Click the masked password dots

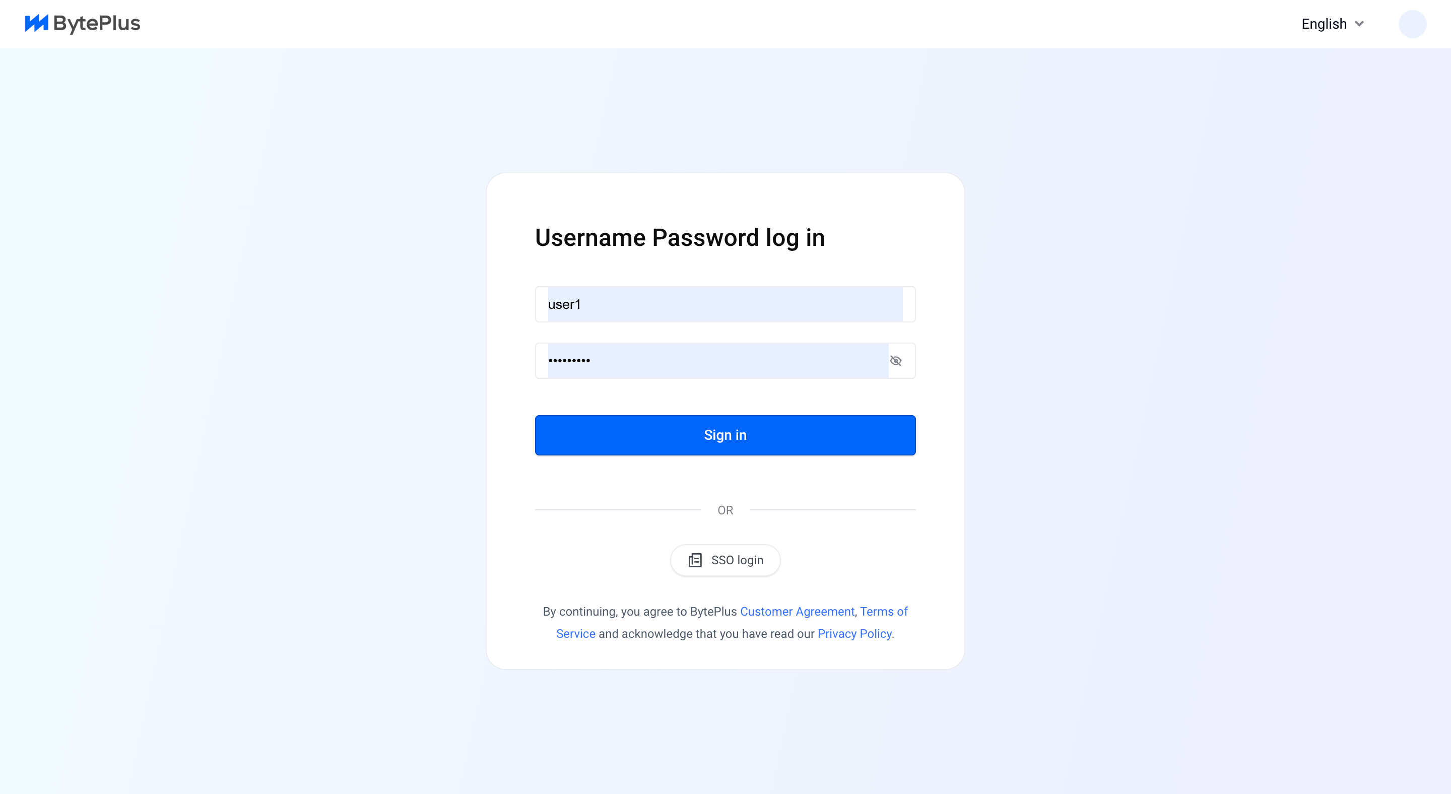(569, 360)
